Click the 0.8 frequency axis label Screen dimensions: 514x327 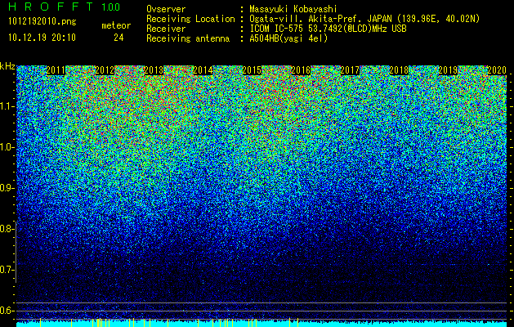click(x=6, y=229)
